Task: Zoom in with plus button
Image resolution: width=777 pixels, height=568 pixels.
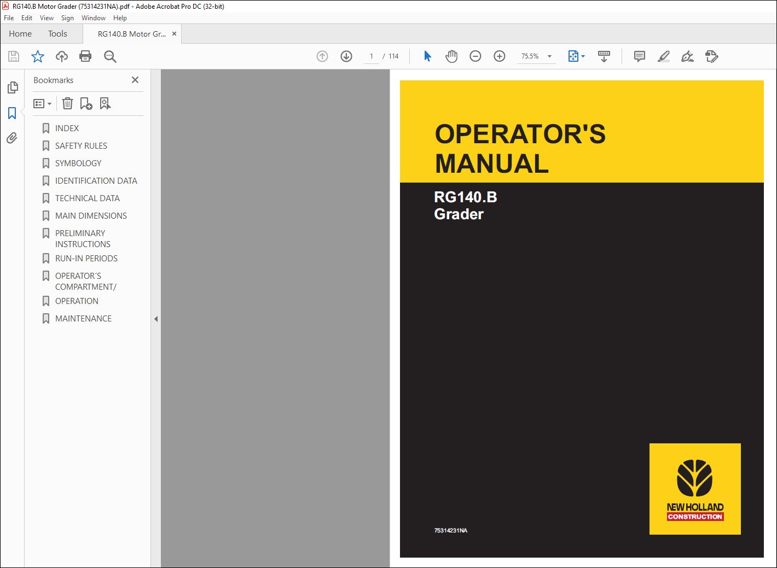Action: [x=500, y=56]
